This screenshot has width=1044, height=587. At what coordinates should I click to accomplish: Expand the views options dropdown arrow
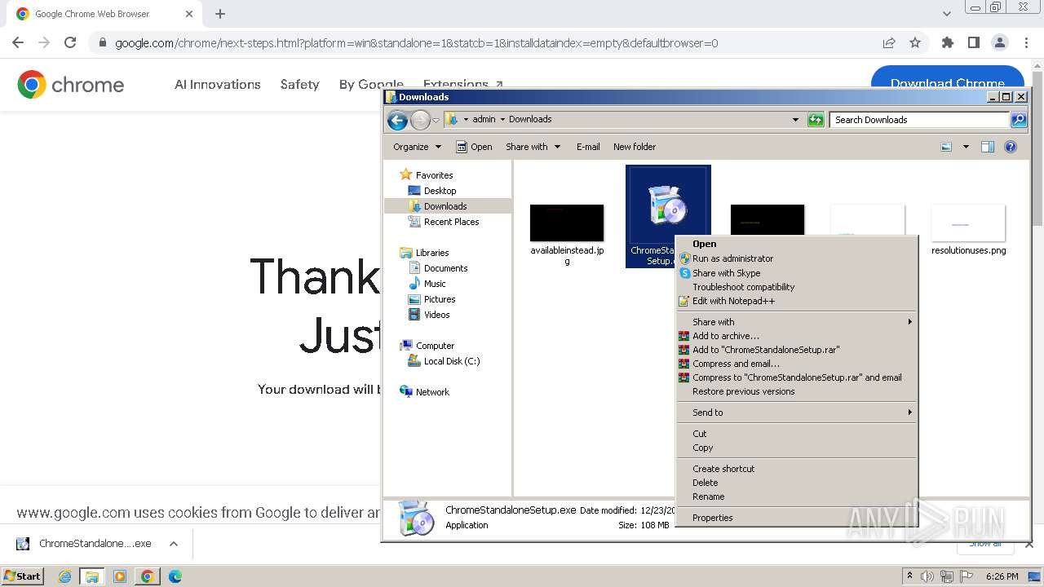pyautogui.click(x=966, y=147)
